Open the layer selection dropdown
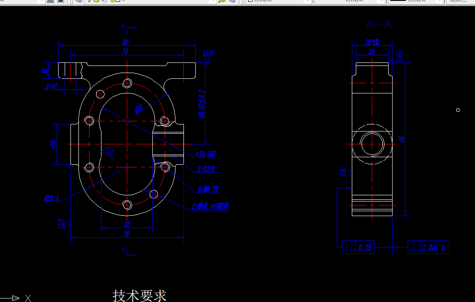Image resolution: width=475 pixels, height=302 pixels. click(x=213, y=2)
